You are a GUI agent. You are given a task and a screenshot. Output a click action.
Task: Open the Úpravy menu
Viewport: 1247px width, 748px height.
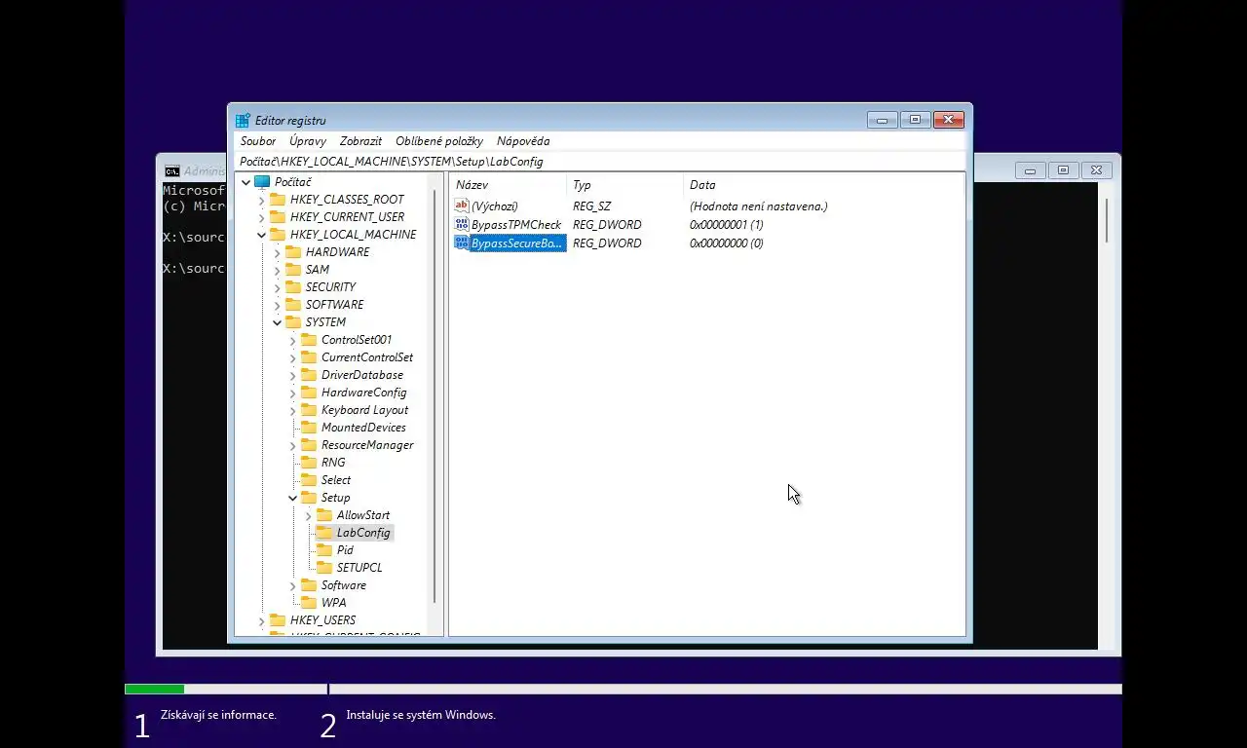(307, 141)
